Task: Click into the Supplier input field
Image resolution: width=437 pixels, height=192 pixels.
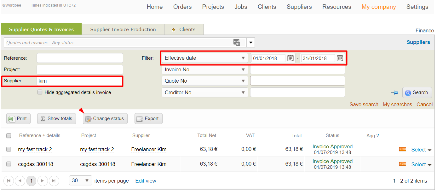Action: [x=79, y=81]
